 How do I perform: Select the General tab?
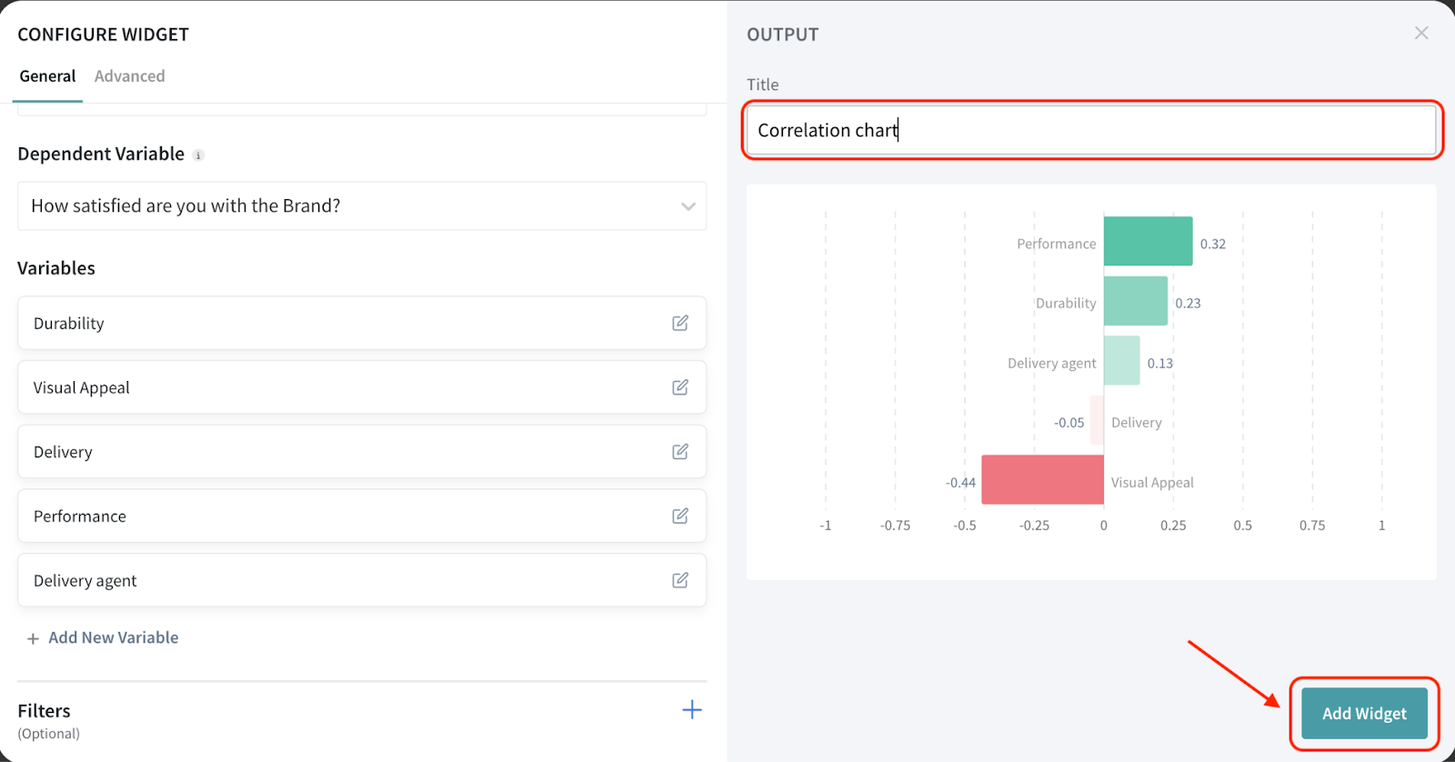point(47,76)
